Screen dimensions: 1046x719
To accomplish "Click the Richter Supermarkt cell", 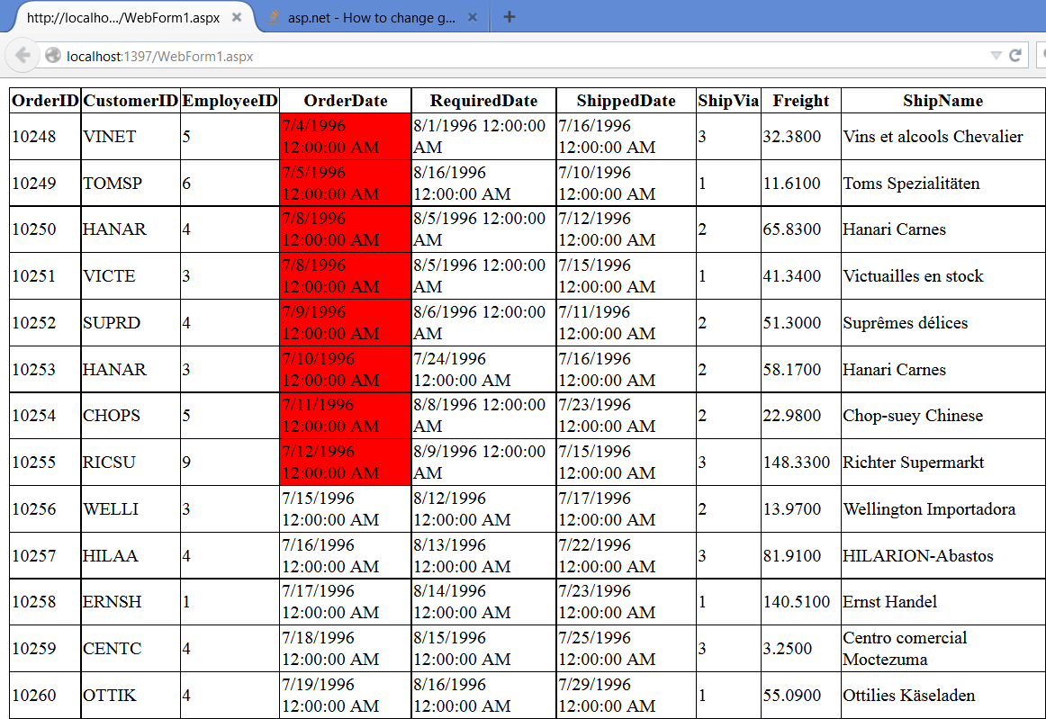I will pos(943,463).
